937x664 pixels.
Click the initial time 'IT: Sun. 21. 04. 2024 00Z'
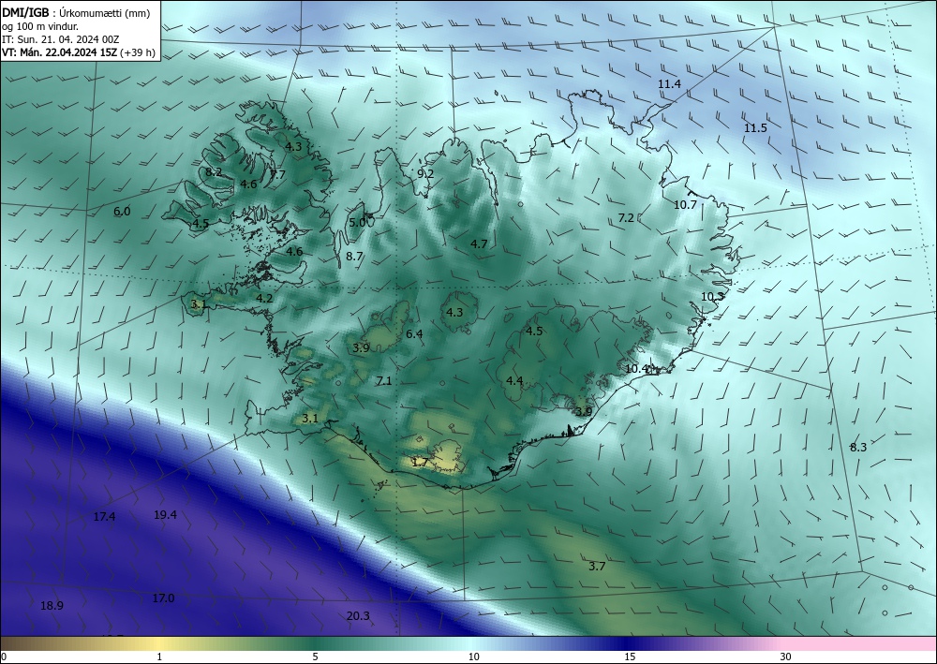60,39
